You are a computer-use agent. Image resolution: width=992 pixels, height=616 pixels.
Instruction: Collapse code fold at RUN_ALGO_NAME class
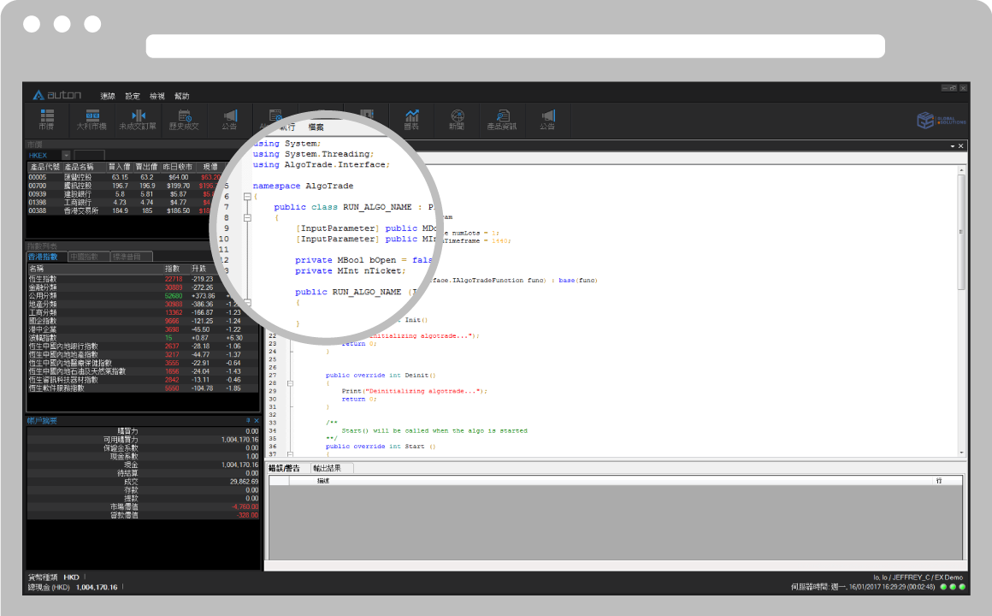tap(247, 217)
